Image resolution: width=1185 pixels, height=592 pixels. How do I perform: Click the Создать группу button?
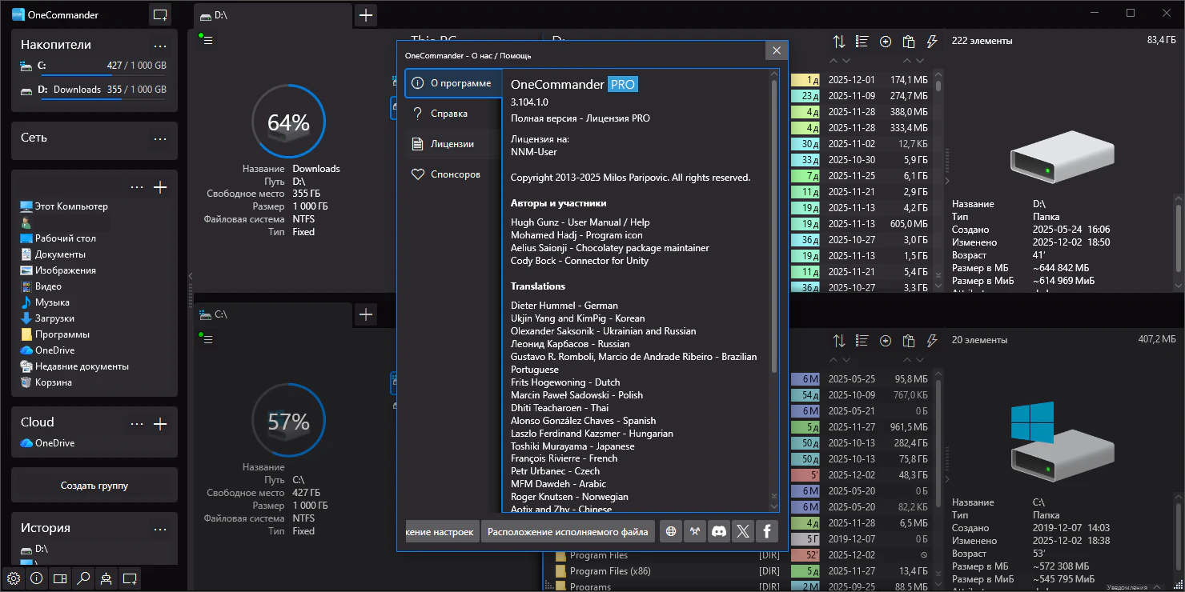pos(94,486)
